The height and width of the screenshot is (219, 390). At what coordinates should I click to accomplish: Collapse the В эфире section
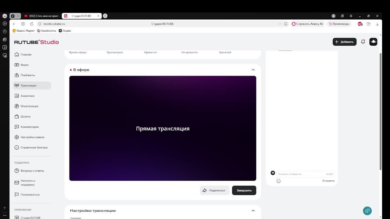pos(253,70)
